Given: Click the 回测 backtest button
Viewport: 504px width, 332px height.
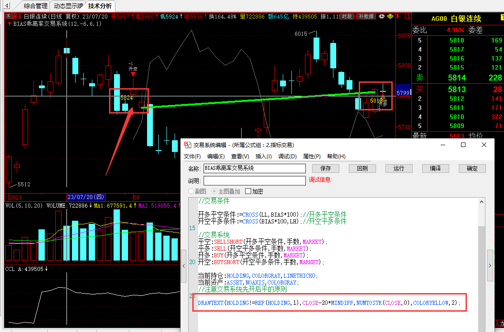Looking at the screenshot, I should coord(362,168).
